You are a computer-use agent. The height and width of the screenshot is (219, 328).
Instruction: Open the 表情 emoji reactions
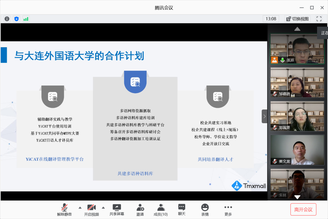[x=205, y=210]
